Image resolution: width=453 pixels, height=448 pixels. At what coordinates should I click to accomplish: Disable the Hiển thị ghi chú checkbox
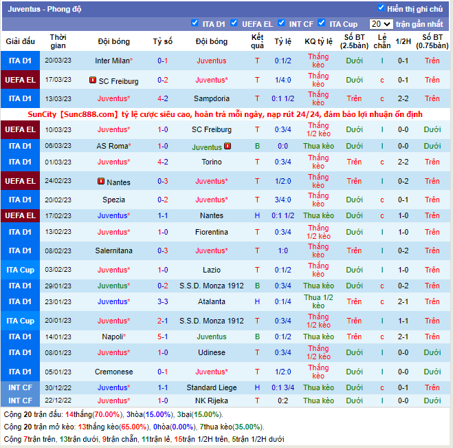(381, 8)
